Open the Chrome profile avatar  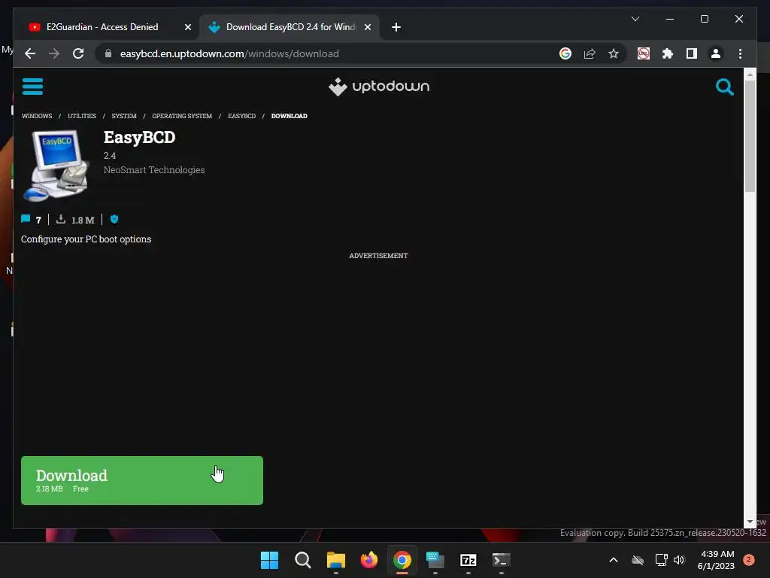point(716,53)
